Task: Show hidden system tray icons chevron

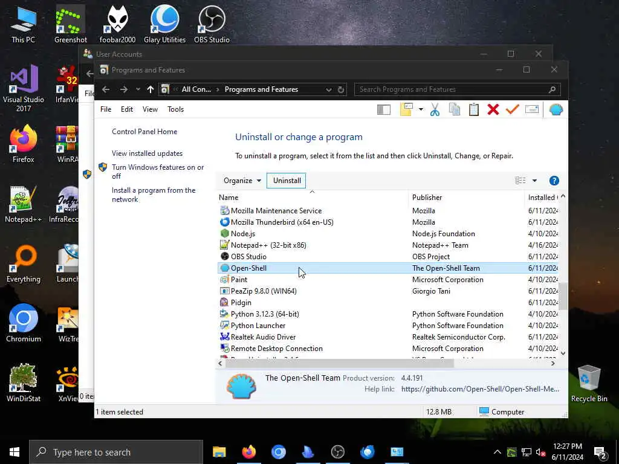Action: tap(497, 452)
